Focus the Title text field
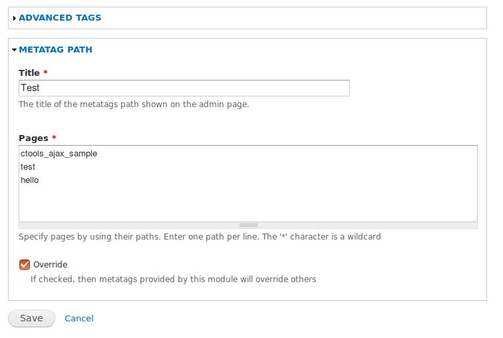Image resolution: width=503 pixels, height=338 pixels. click(x=184, y=88)
